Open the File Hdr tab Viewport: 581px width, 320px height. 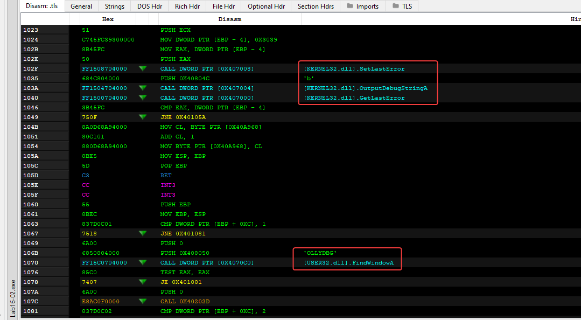(x=223, y=6)
